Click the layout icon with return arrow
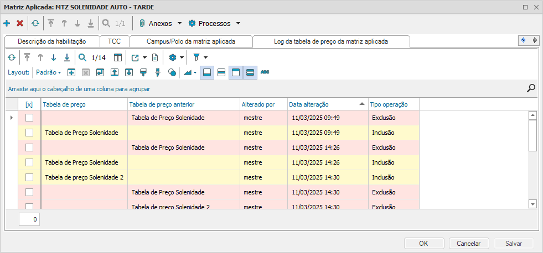Viewport: 543px width, 253px height. [x=100, y=72]
